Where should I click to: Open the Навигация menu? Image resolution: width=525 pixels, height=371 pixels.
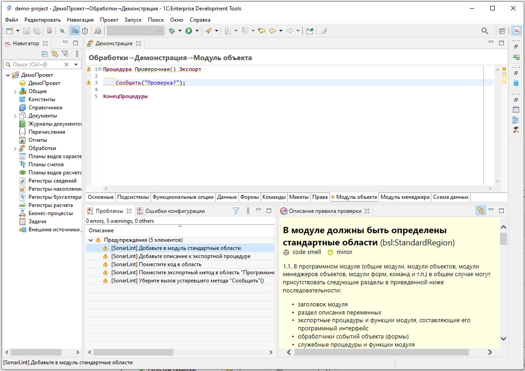81,20
